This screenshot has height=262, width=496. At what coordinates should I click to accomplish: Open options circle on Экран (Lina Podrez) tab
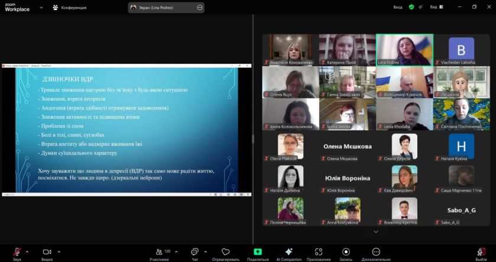tap(200, 8)
